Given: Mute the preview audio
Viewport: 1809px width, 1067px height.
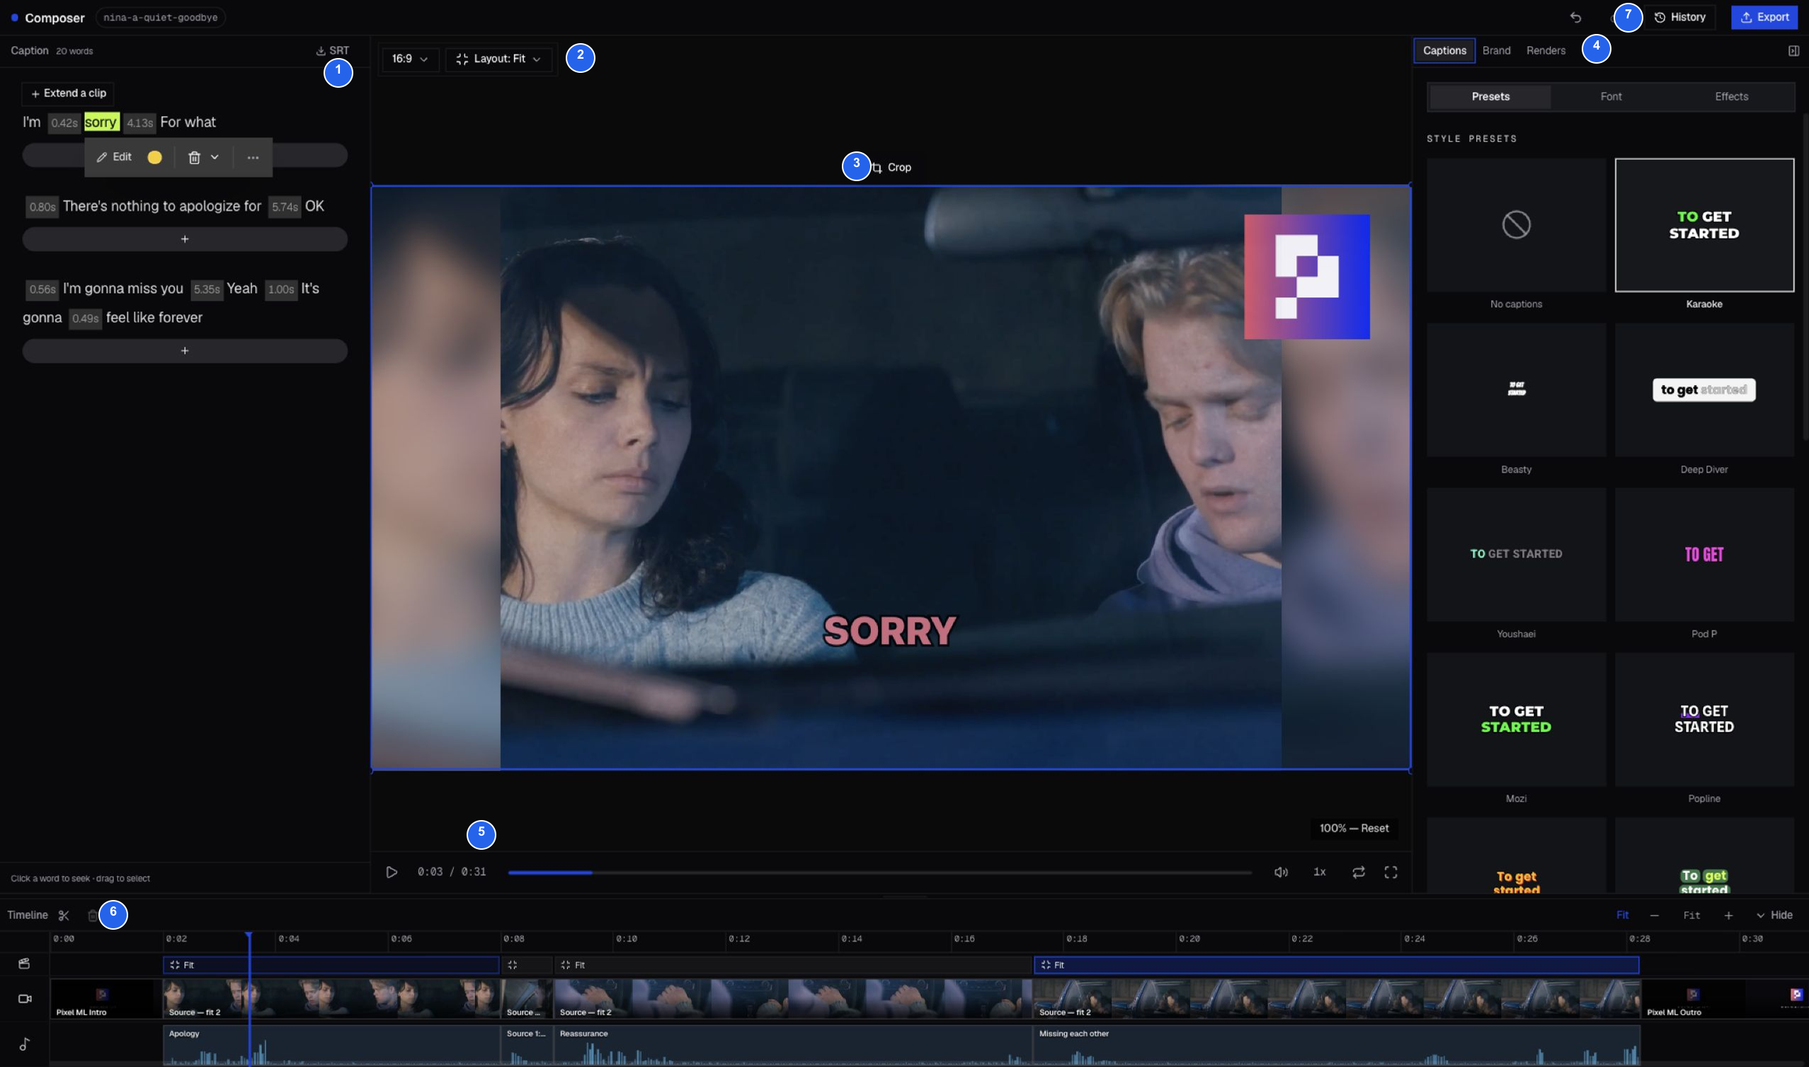Looking at the screenshot, I should pyautogui.click(x=1280, y=873).
